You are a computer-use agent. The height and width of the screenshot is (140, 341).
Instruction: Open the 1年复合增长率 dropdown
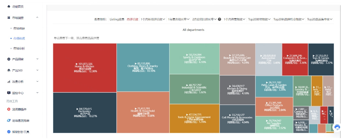click(x=178, y=19)
